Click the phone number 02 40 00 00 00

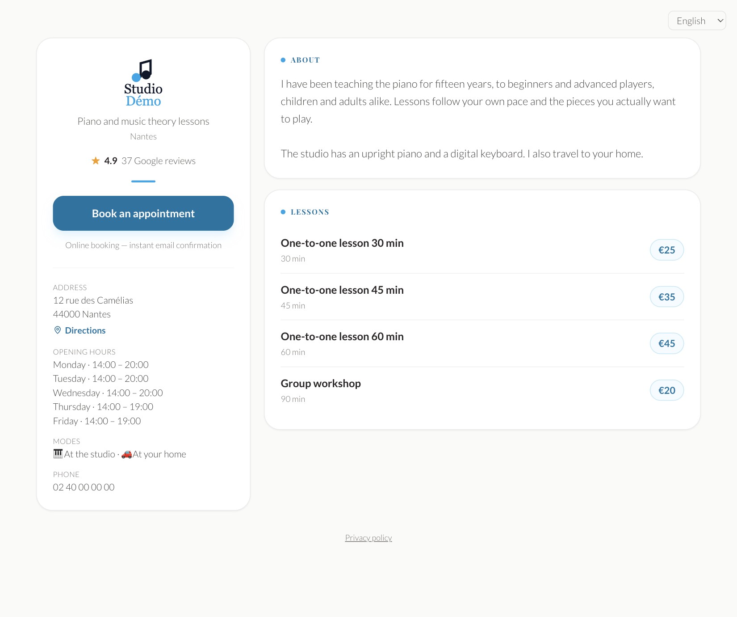point(84,487)
